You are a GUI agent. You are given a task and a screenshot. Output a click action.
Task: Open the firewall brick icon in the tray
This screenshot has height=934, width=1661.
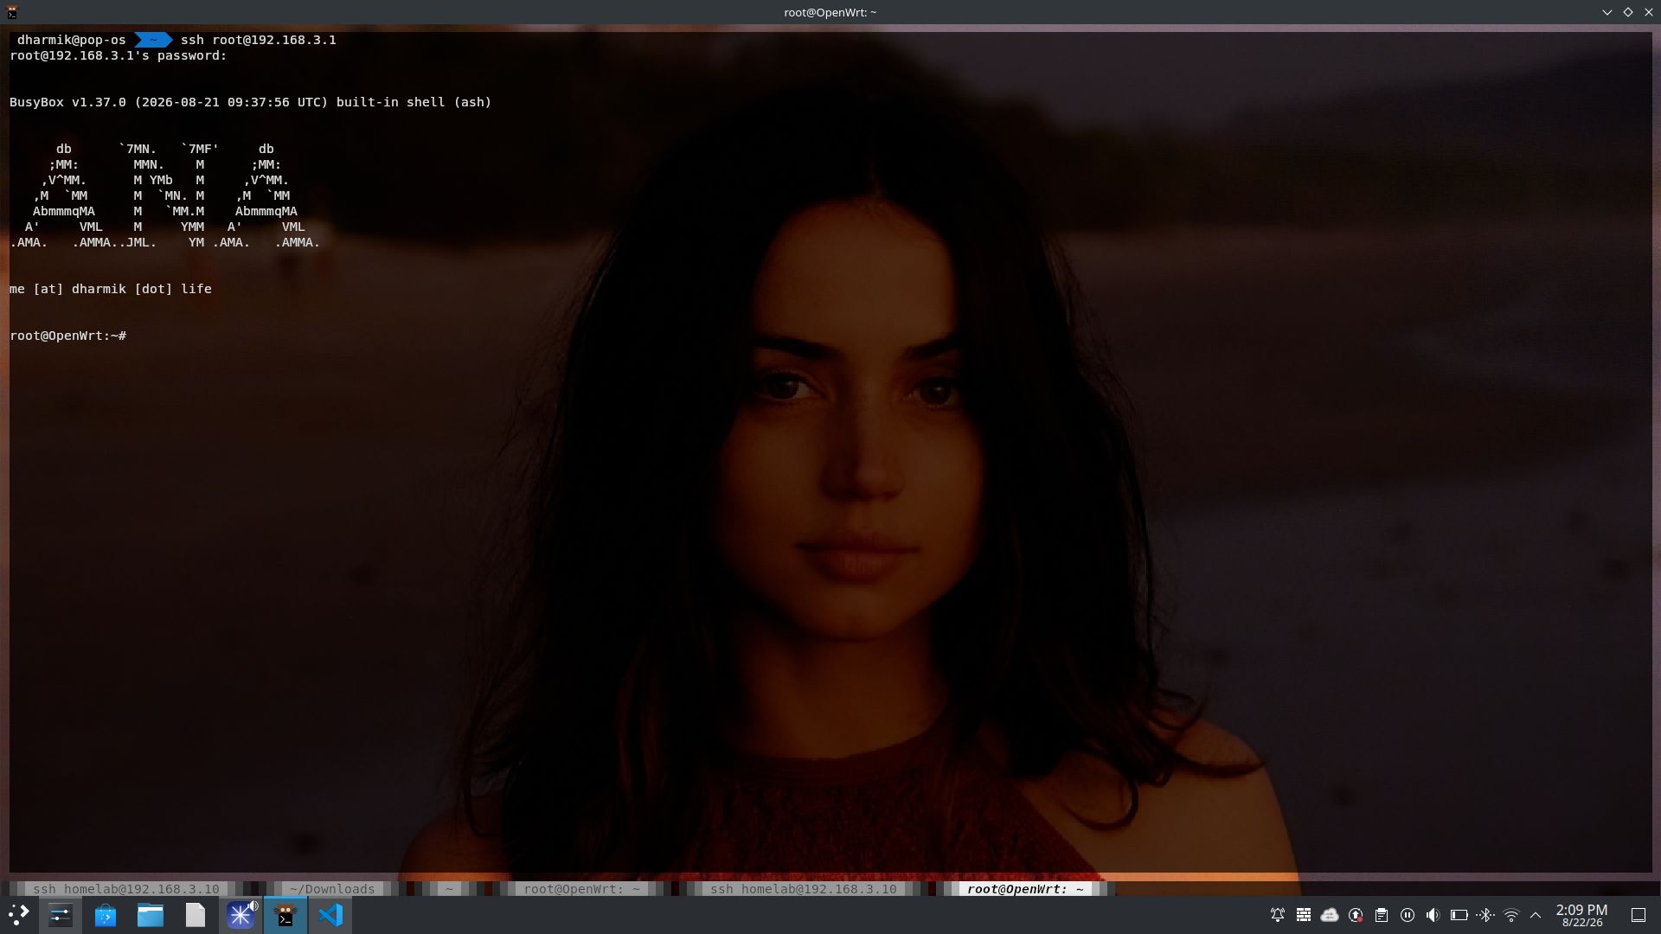click(x=1303, y=915)
